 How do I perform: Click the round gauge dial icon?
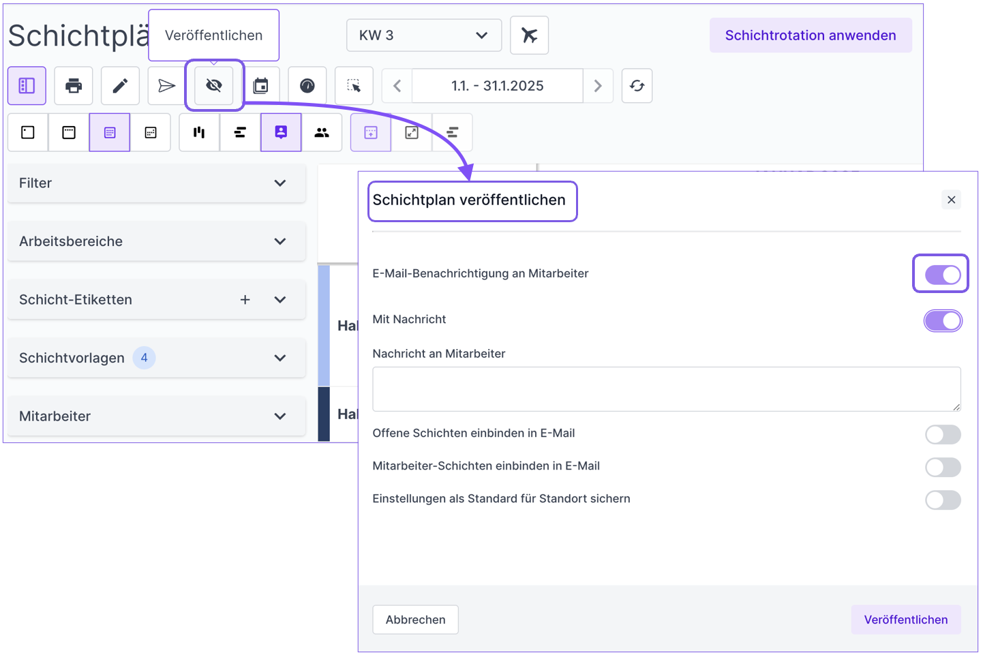[x=307, y=86]
